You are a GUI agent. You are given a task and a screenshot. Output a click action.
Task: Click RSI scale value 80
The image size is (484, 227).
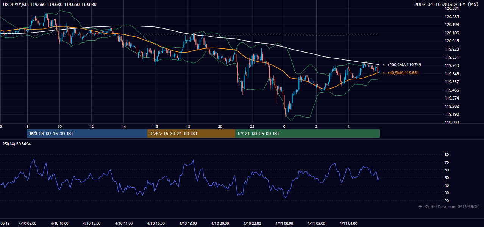(x=447, y=155)
